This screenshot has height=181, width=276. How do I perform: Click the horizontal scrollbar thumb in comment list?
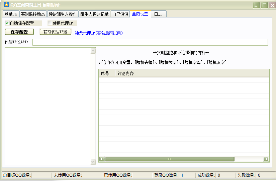click(170, 159)
